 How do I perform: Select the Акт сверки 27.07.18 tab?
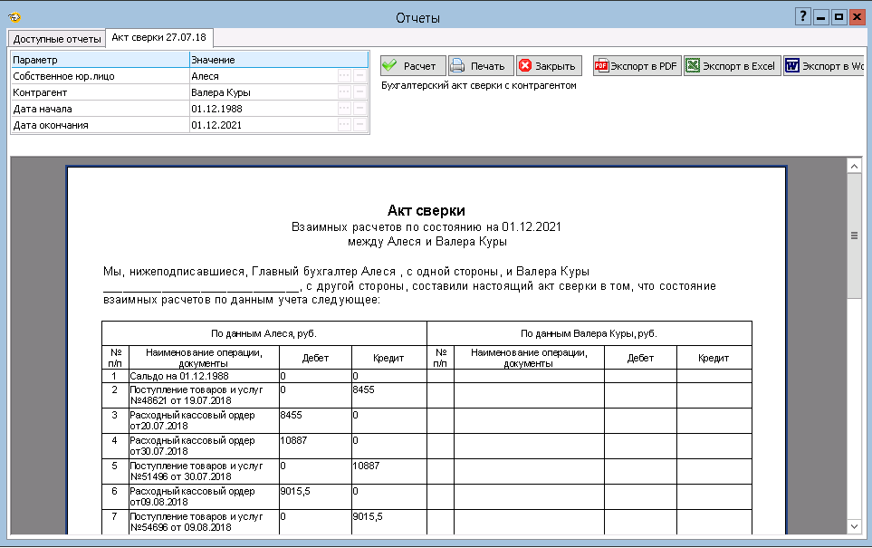(158, 38)
